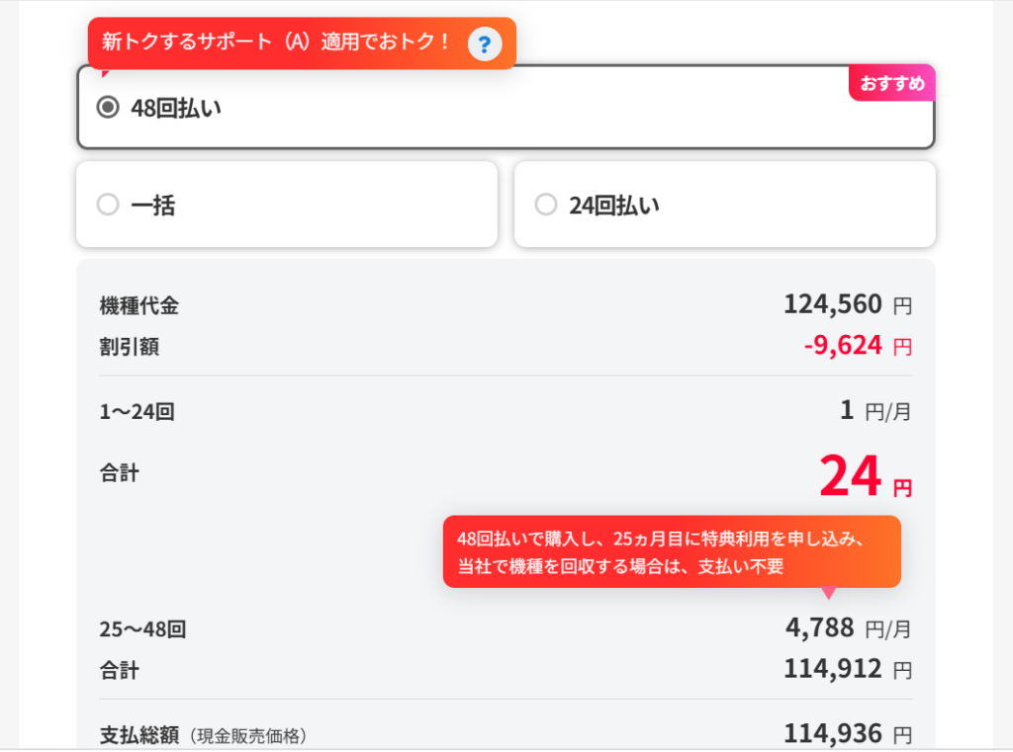Viewport: 1013px width, 752px height.
Task: Click the 25〜48回 row label
Action: pos(143,628)
